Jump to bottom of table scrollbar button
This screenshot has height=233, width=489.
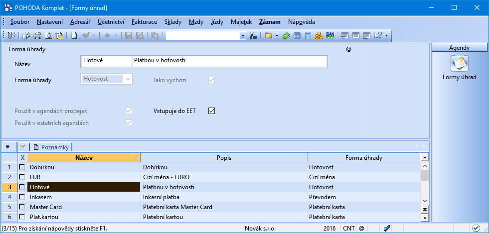425,209
